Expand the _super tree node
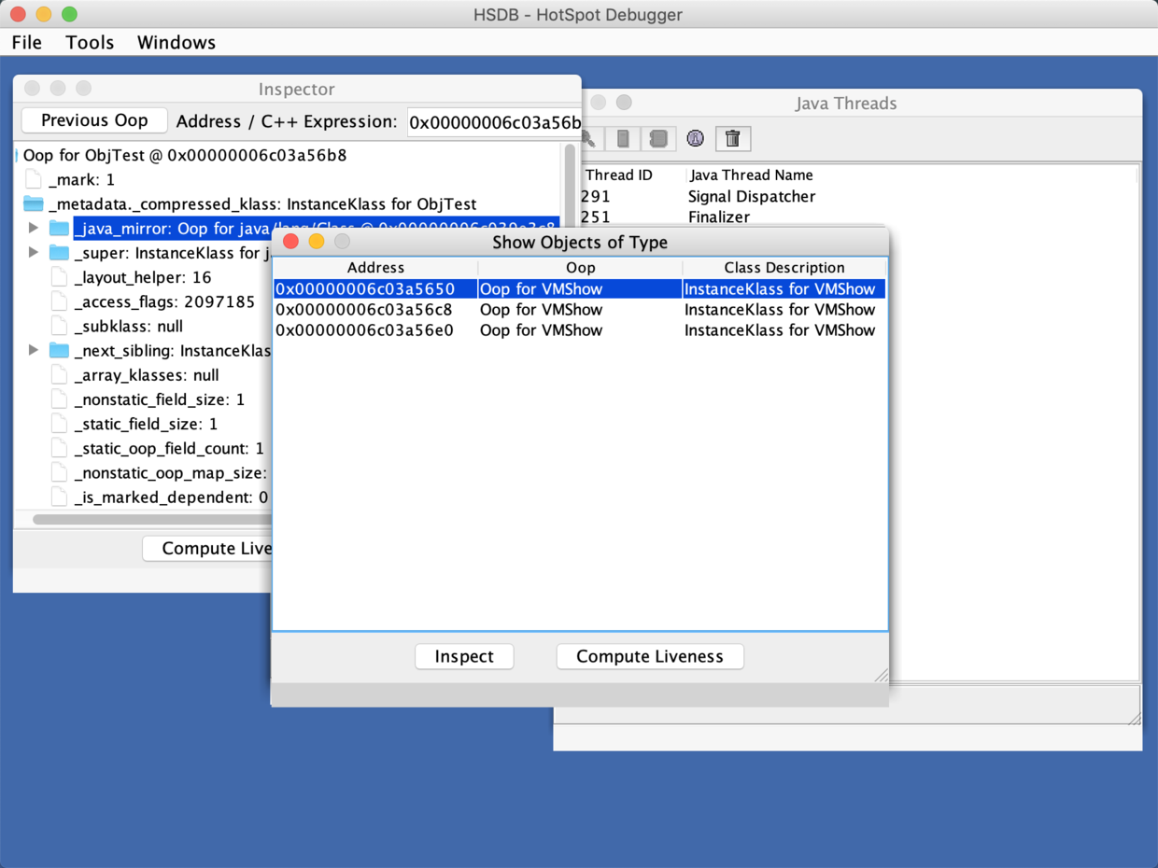This screenshot has width=1158, height=868. click(x=34, y=253)
